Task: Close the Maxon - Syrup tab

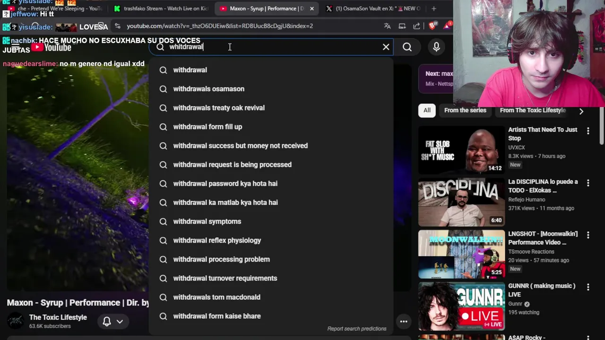Action: [x=311, y=8]
